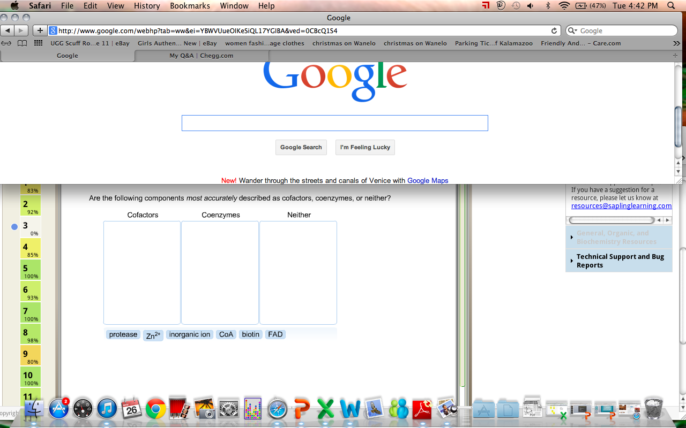Go forward with Safari's forward arrow
Screen dimensions: 686x428
coord(21,30)
